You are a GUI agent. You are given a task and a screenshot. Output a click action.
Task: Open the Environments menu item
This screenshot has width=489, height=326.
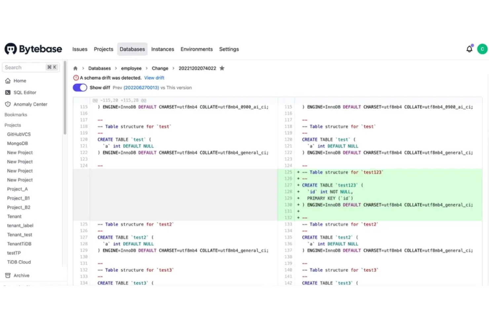click(x=197, y=49)
